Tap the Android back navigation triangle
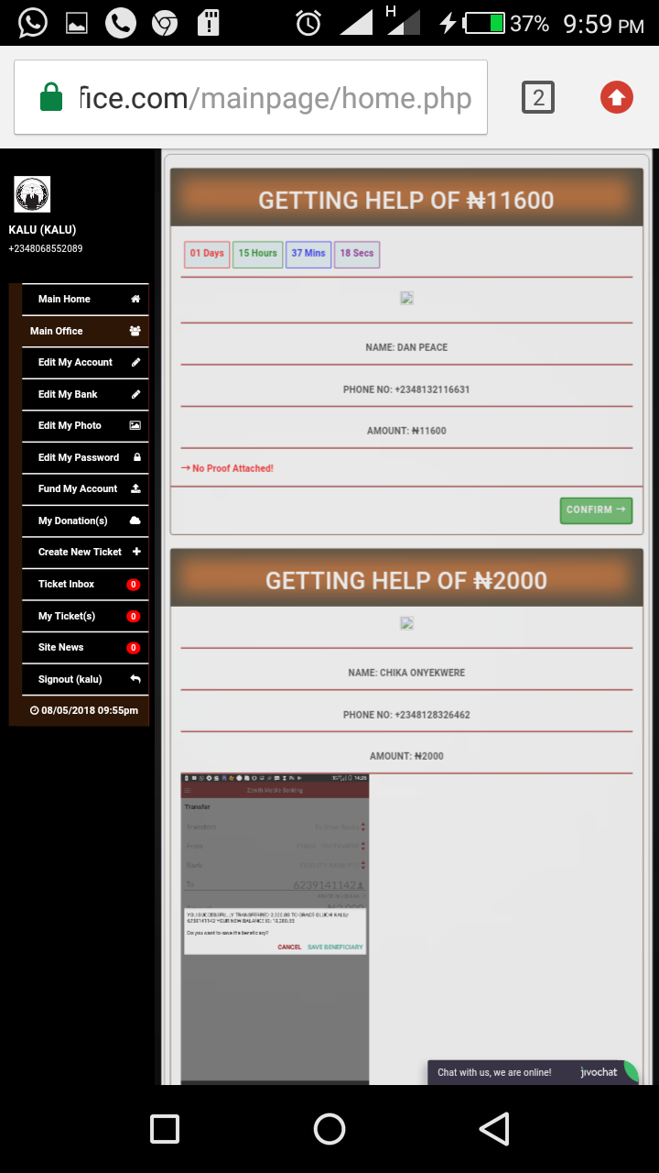This screenshot has width=659, height=1173. 494,1129
